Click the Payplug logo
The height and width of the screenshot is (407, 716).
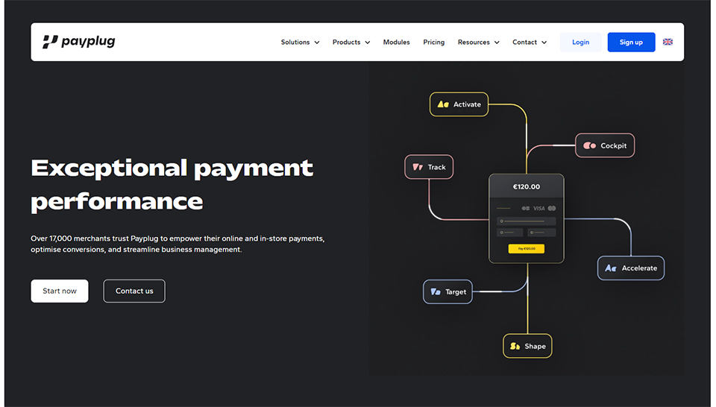click(78, 42)
